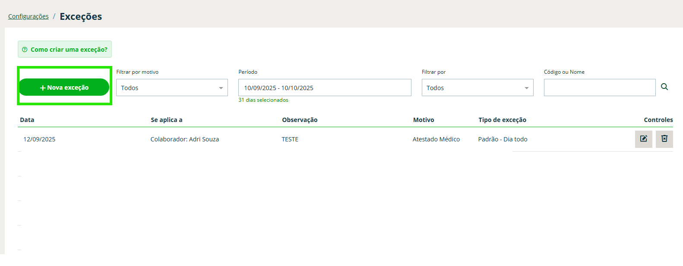Click the trash icon to delete the TESTE exception
The height and width of the screenshot is (266, 683).
coord(664,139)
